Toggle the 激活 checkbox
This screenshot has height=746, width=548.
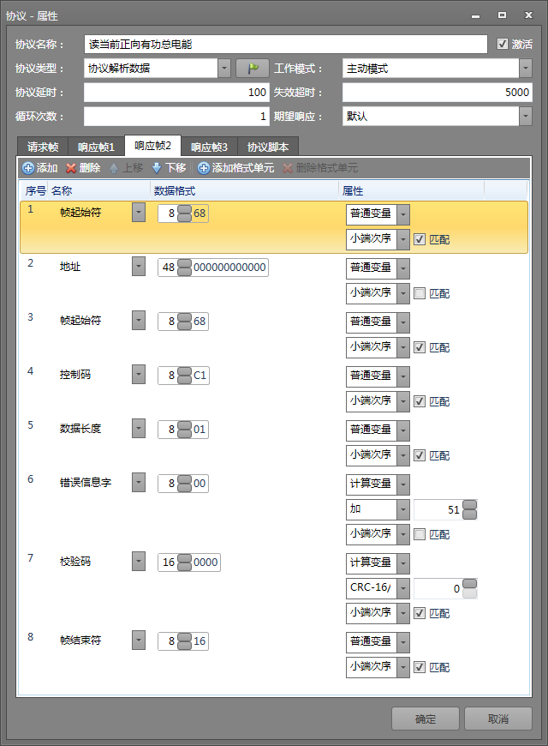tap(503, 44)
